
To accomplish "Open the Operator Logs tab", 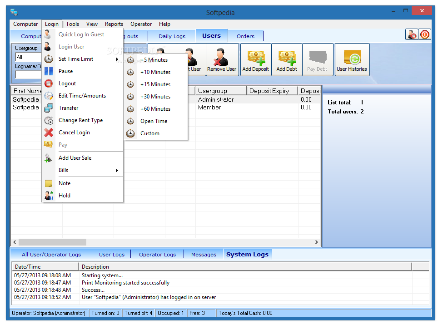I will coord(157,255).
